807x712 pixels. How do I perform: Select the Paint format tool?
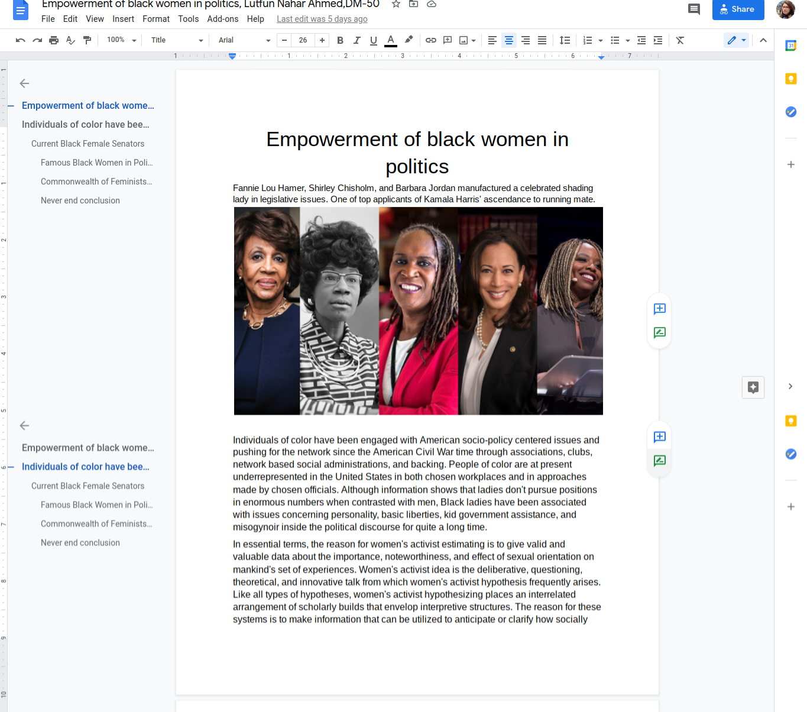[87, 40]
